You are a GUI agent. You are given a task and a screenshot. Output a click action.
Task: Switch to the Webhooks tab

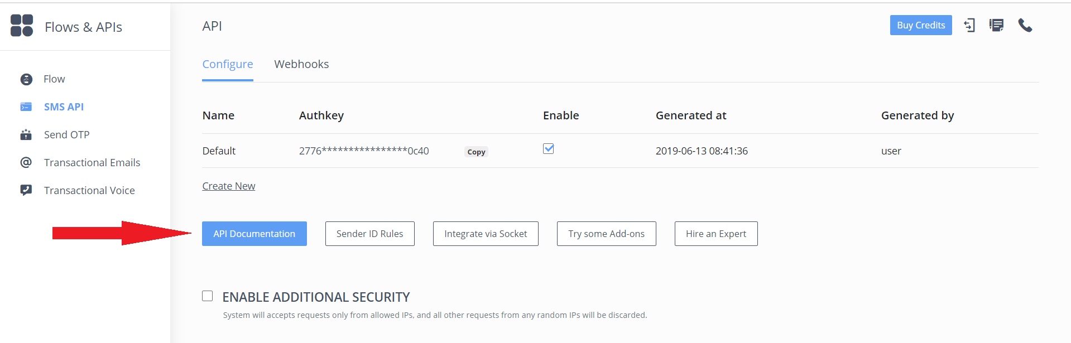pyautogui.click(x=301, y=64)
